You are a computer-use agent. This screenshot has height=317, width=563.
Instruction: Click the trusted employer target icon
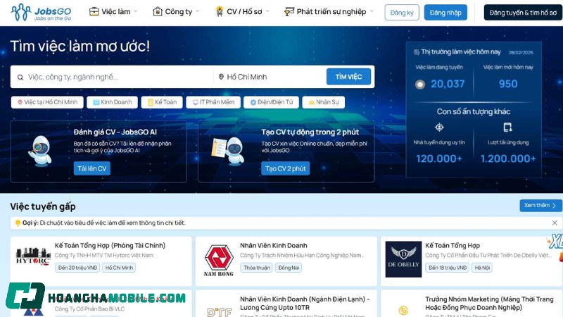coord(439,128)
